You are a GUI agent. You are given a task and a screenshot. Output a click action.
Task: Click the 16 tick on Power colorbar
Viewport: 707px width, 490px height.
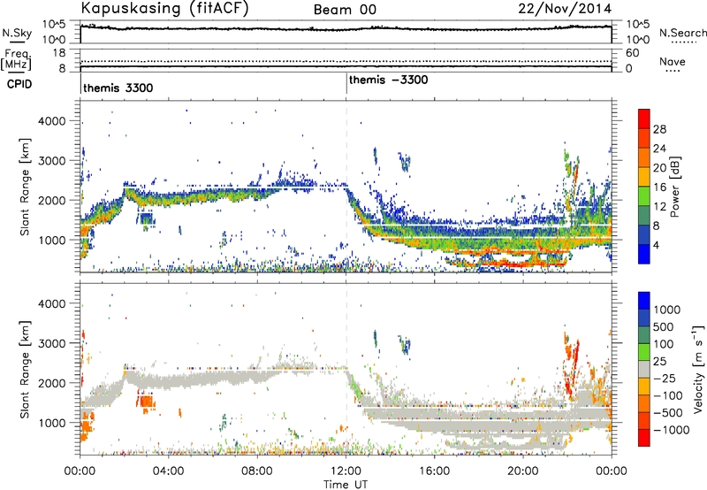pyautogui.click(x=659, y=188)
